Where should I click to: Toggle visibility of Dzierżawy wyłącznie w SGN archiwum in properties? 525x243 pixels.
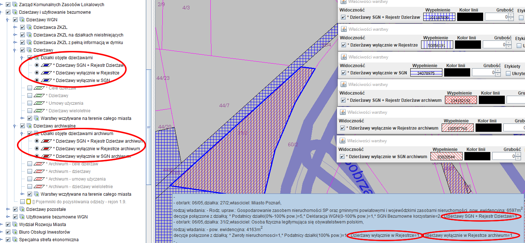[343, 157]
